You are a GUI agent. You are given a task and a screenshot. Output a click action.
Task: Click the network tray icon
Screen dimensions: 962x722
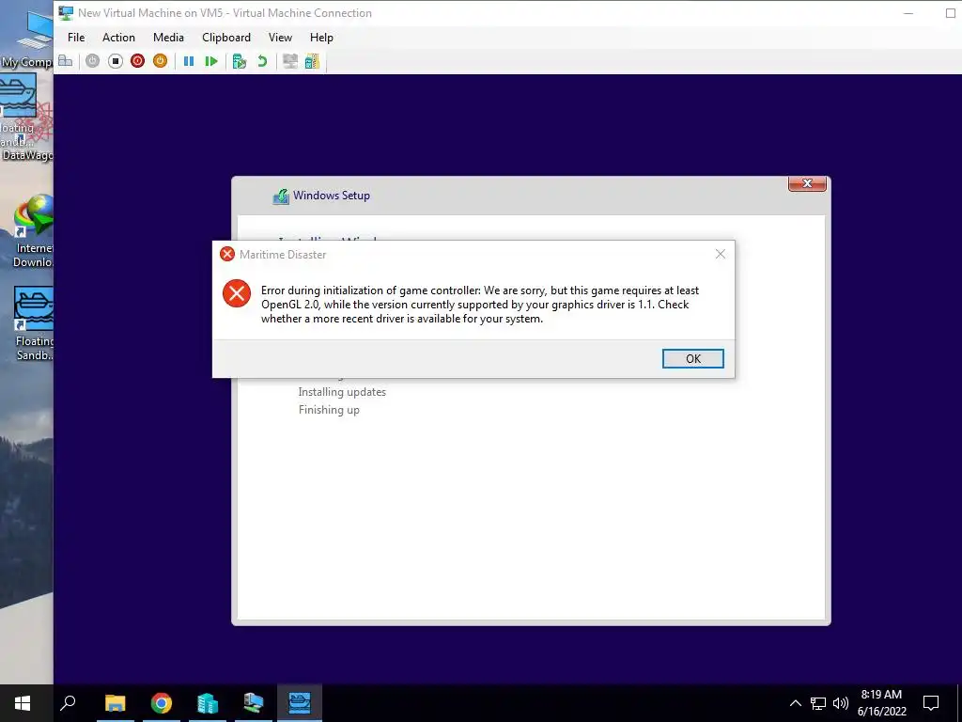pyautogui.click(x=818, y=703)
